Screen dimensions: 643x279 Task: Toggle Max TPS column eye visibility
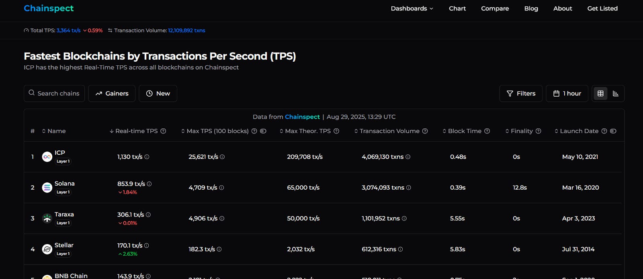pyautogui.click(x=263, y=131)
